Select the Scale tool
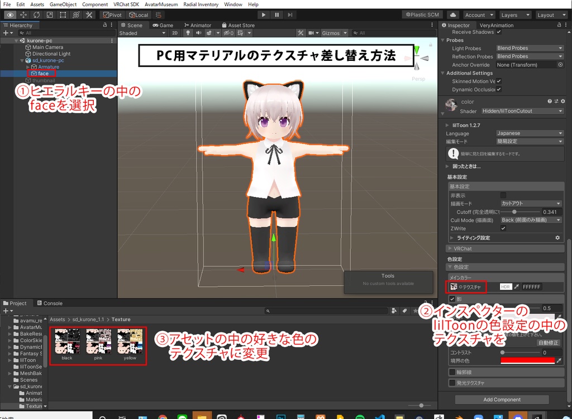 point(49,15)
